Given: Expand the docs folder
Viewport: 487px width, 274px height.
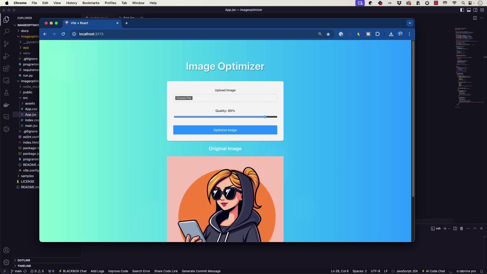Looking at the screenshot, I should pos(25,31).
